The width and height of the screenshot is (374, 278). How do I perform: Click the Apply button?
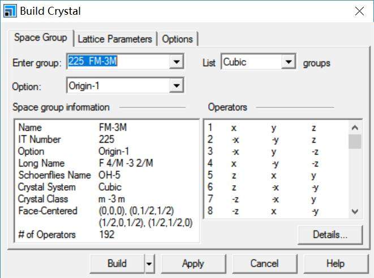pyautogui.click(x=193, y=263)
